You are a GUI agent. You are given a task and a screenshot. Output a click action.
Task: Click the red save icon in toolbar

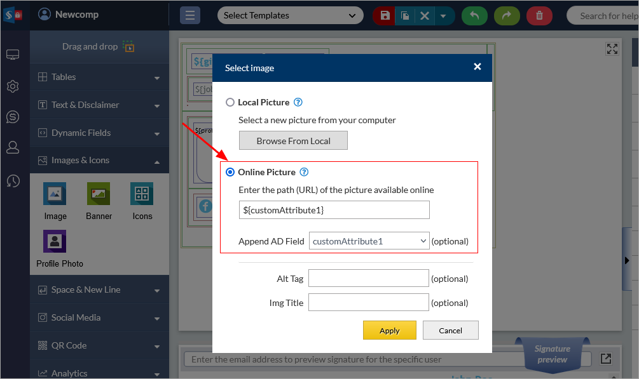tap(384, 16)
